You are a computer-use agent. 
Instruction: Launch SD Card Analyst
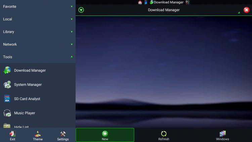click(27, 99)
